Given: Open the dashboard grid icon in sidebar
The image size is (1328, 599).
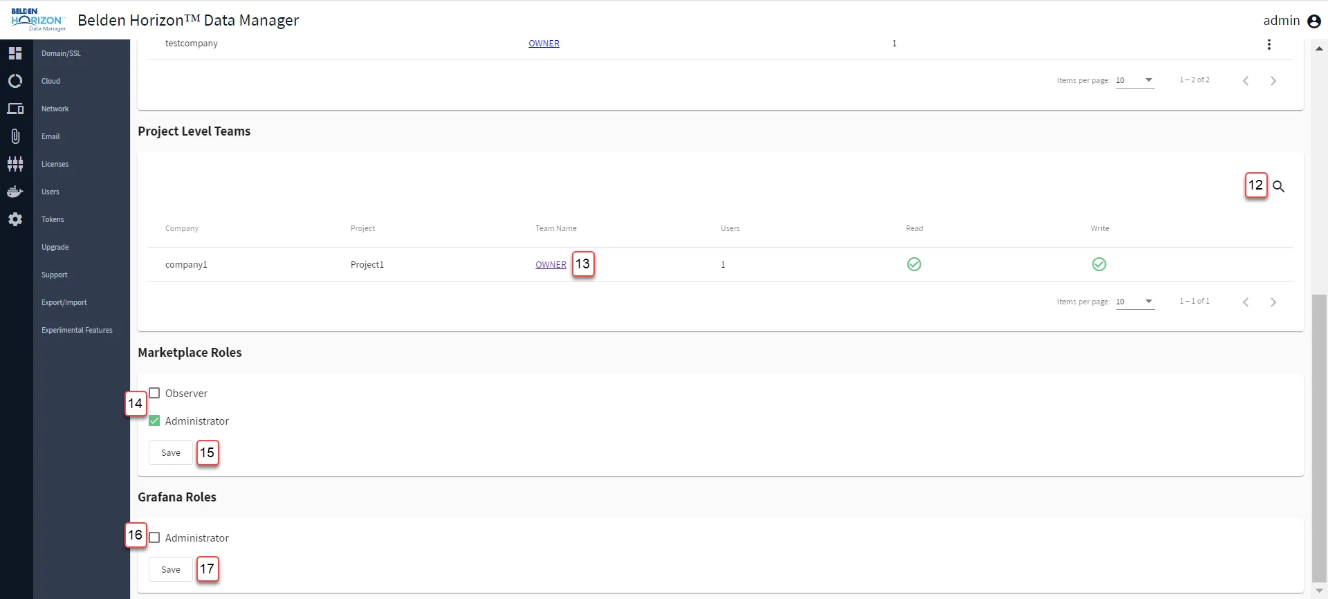Looking at the screenshot, I should 15,53.
